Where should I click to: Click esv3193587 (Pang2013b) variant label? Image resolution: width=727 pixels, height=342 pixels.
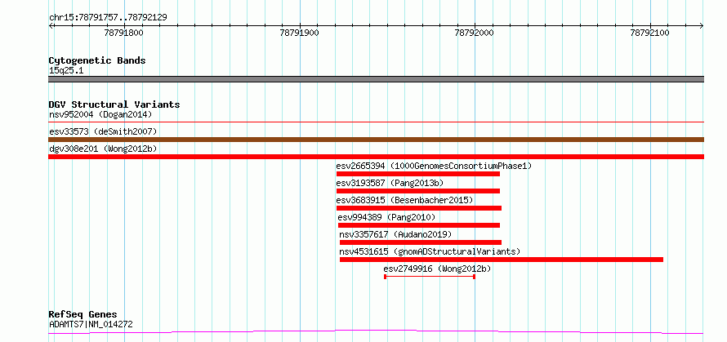click(x=390, y=183)
